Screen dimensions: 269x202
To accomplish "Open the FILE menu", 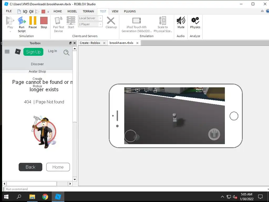I will click(x=9, y=11).
